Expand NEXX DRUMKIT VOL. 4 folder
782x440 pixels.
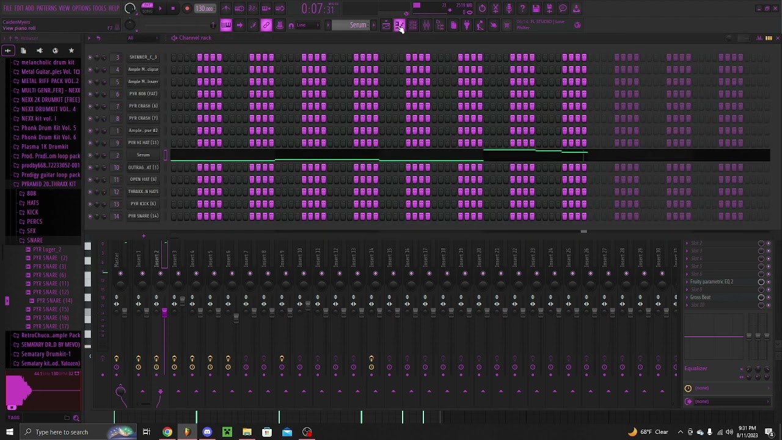49,109
